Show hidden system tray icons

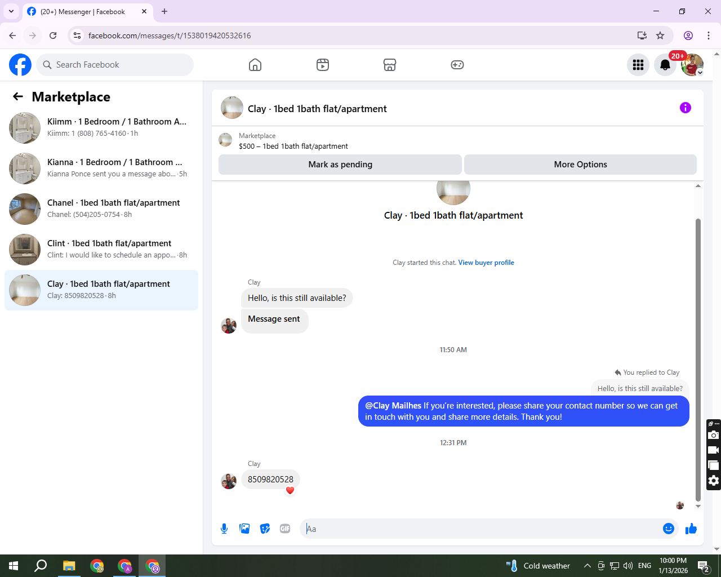tap(587, 566)
